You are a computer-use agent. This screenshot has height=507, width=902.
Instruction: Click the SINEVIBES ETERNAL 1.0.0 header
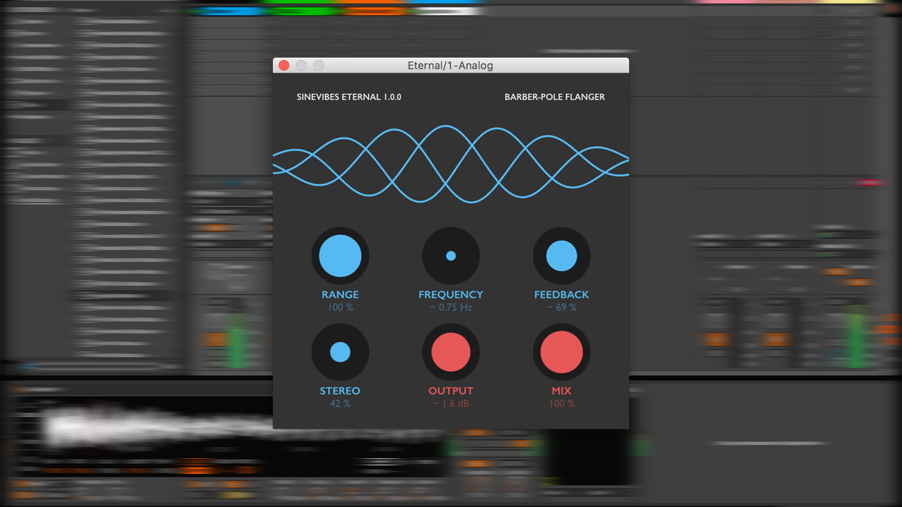(x=347, y=96)
